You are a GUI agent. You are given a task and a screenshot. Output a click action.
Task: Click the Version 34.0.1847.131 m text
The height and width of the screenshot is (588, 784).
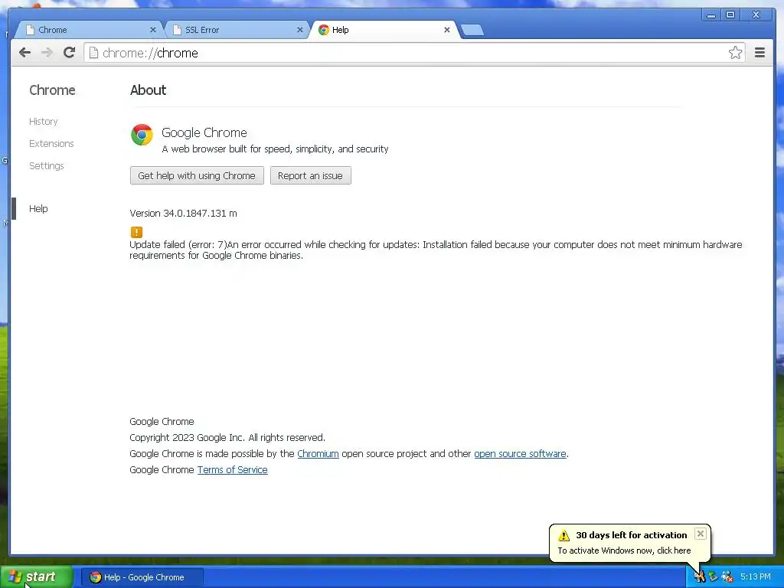184,213
